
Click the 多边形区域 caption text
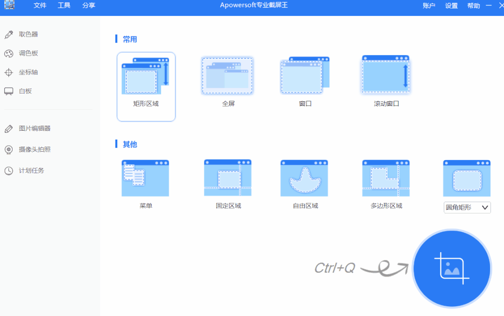pyautogui.click(x=386, y=206)
